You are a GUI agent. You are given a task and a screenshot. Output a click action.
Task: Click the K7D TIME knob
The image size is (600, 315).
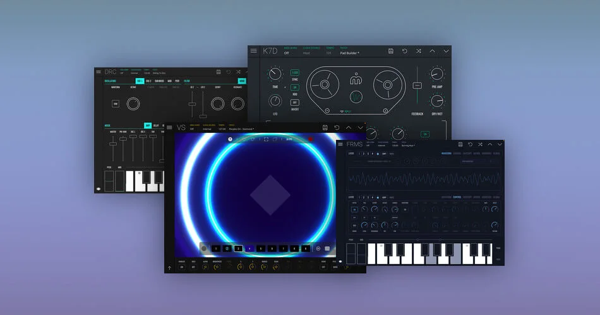[x=275, y=74]
